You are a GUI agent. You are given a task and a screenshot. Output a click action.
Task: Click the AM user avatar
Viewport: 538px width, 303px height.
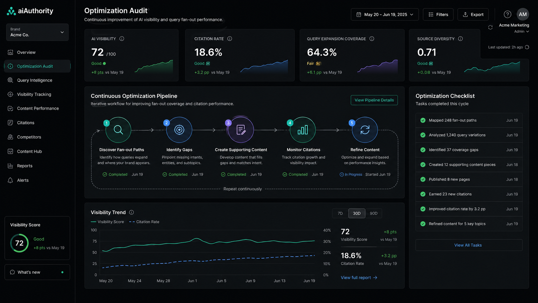click(x=523, y=14)
